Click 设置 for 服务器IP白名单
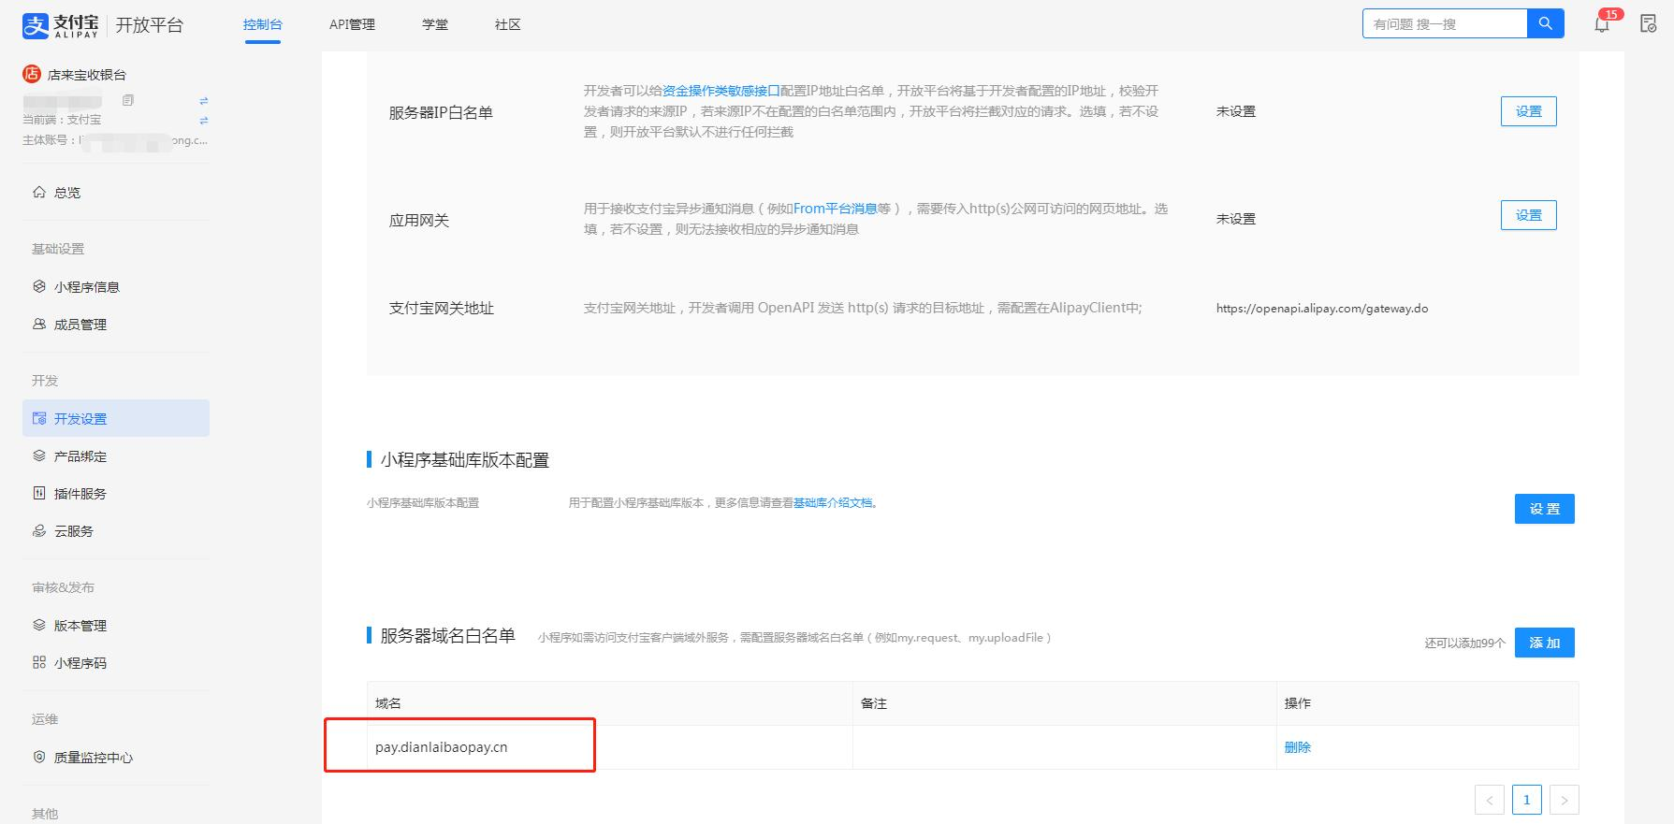Viewport: 1674px width, 824px height. pyautogui.click(x=1528, y=111)
